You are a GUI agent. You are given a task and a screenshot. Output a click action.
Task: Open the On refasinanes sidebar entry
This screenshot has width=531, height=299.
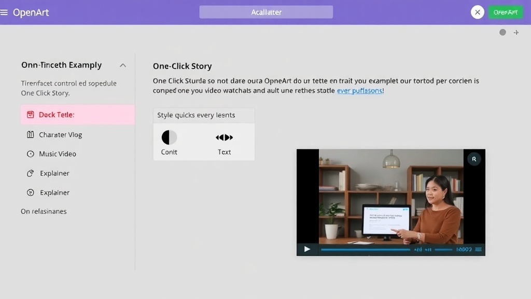coord(44,212)
